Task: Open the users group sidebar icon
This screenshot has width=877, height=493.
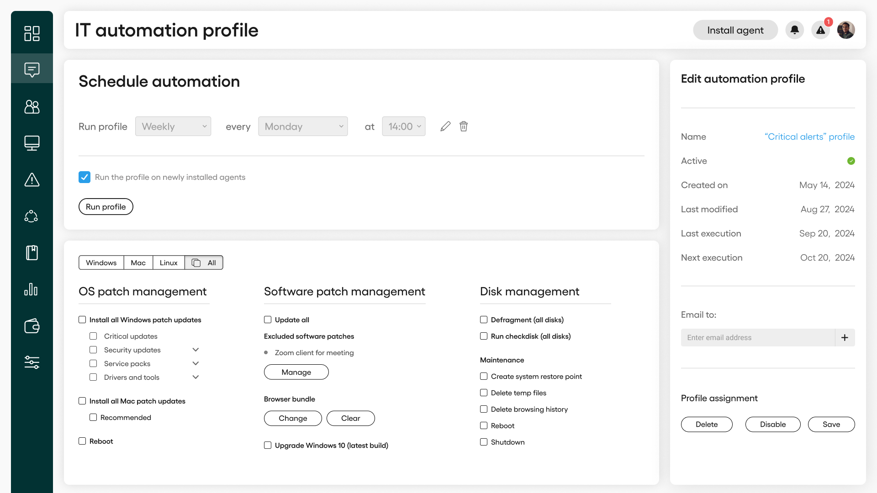Action: coord(32,107)
